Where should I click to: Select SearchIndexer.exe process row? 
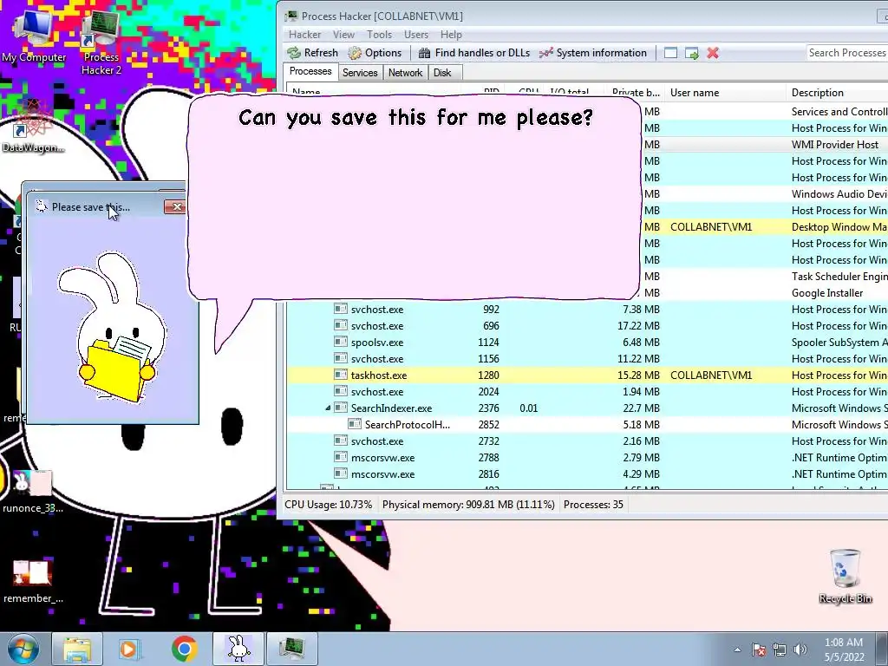(x=587, y=408)
